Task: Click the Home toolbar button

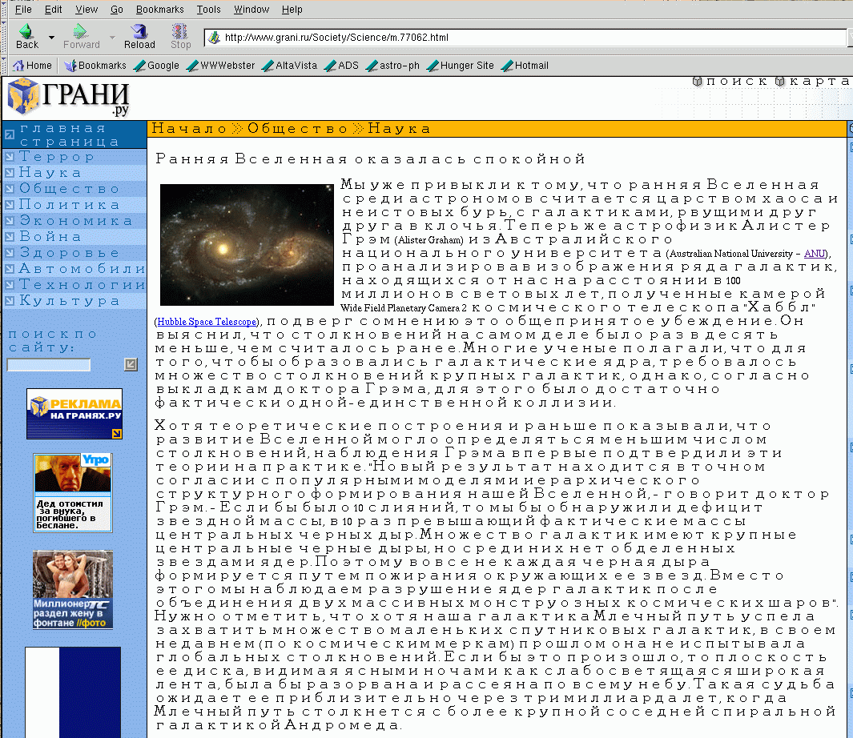Action: tap(33, 66)
